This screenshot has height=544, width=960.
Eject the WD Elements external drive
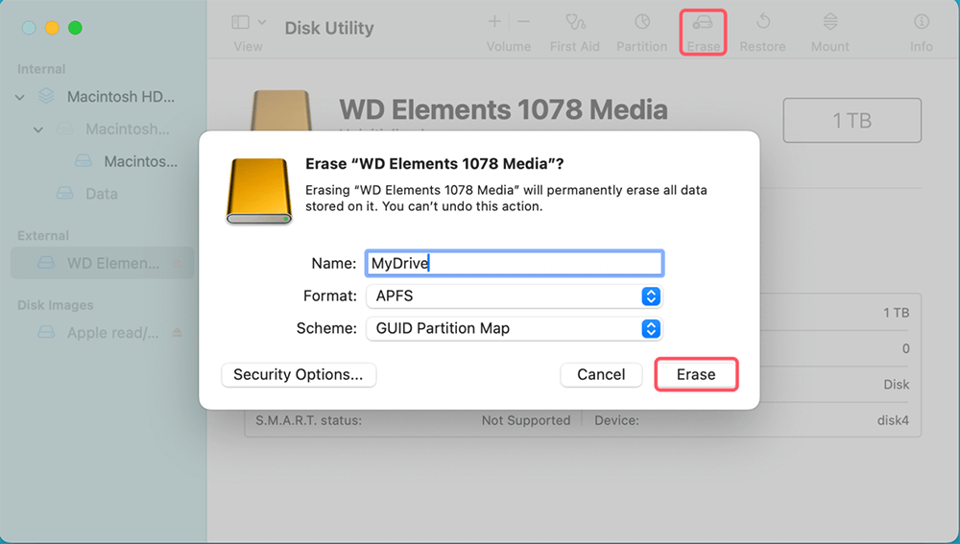point(177,263)
